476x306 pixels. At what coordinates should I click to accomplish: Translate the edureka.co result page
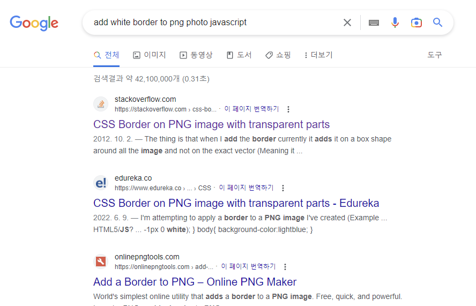click(246, 188)
